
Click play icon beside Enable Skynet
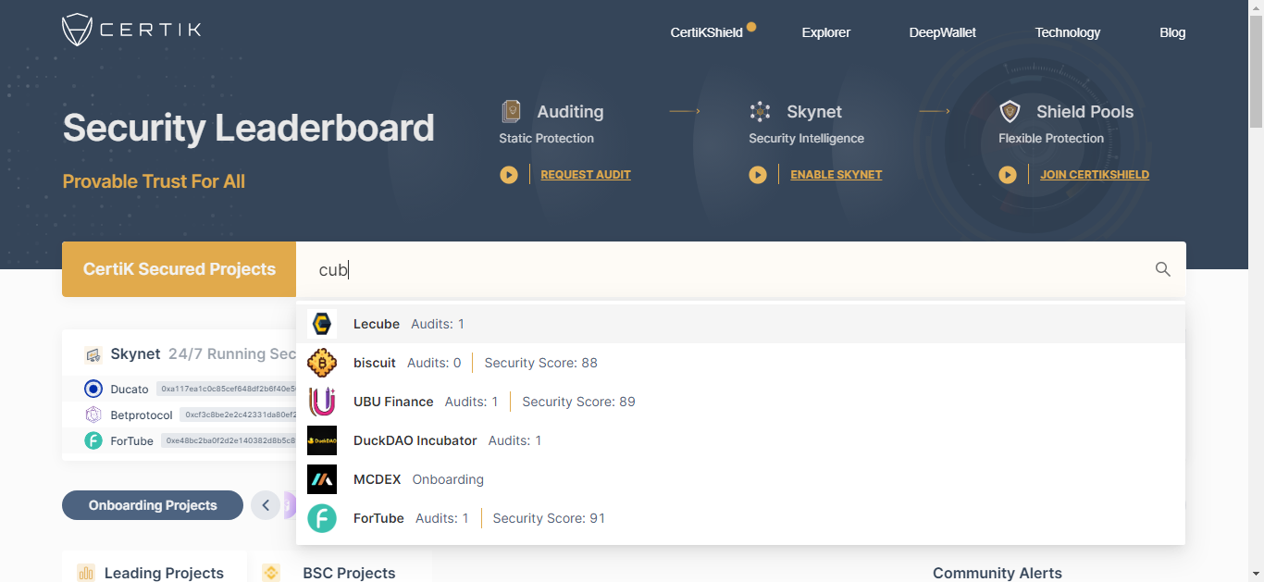[x=758, y=175]
